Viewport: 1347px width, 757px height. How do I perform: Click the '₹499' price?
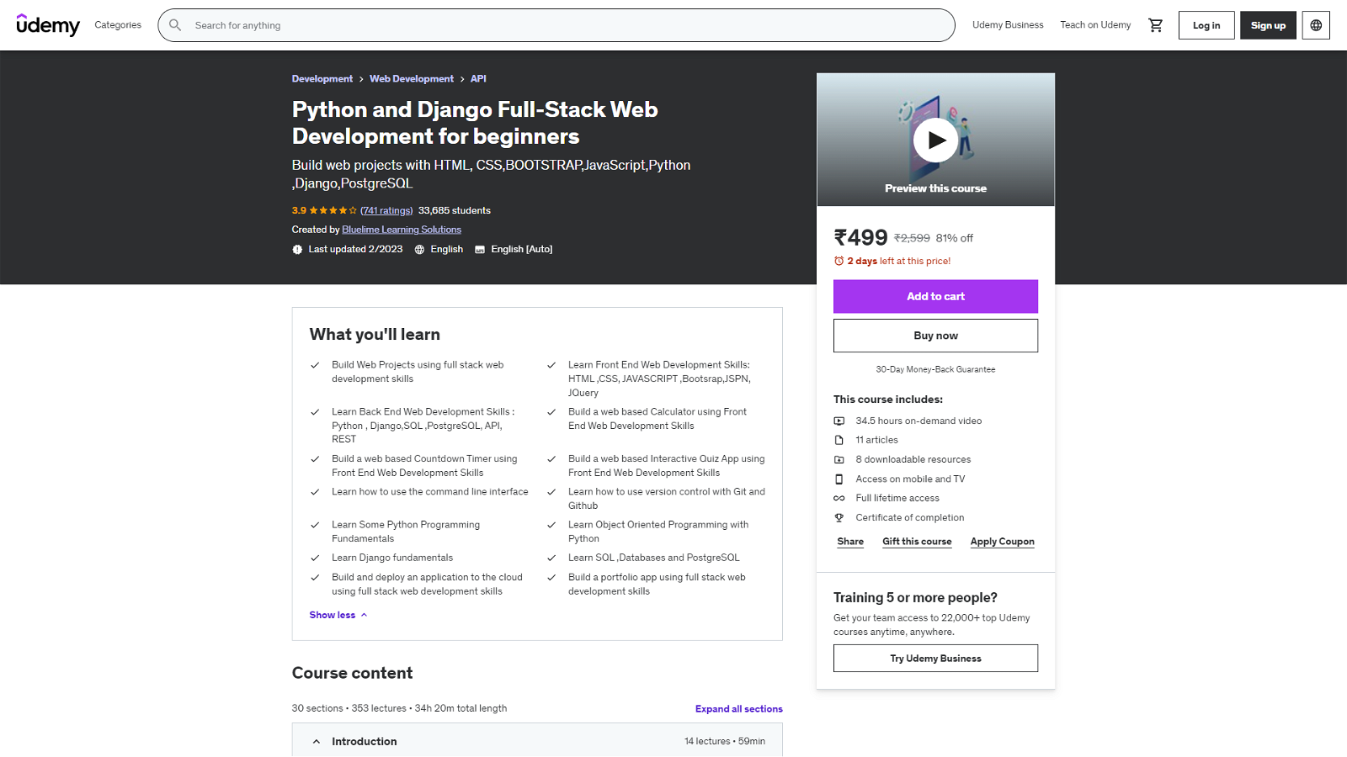click(860, 238)
